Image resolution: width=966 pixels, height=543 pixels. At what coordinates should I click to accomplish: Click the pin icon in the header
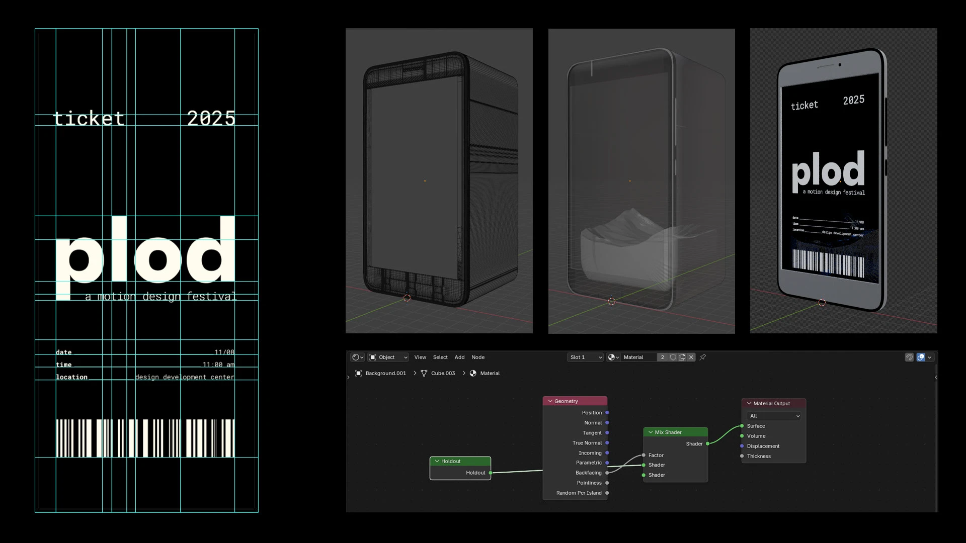[703, 357]
